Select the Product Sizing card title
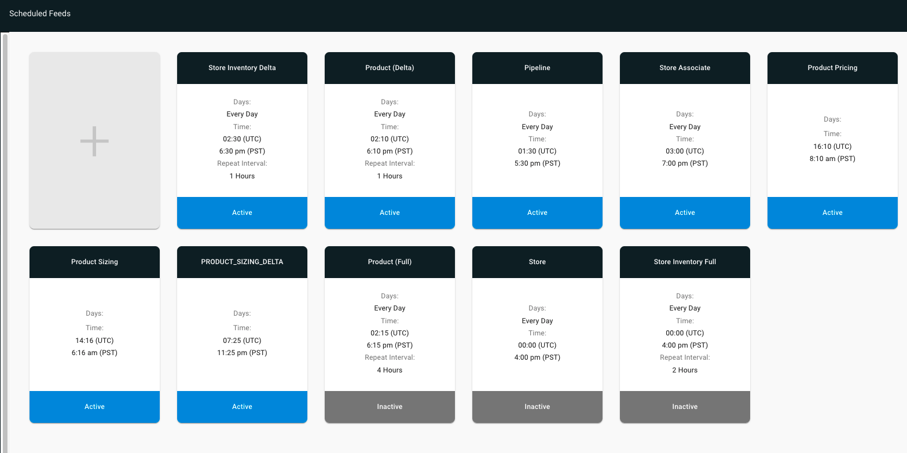The width and height of the screenshot is (907, 453). (x=94, y=262)
